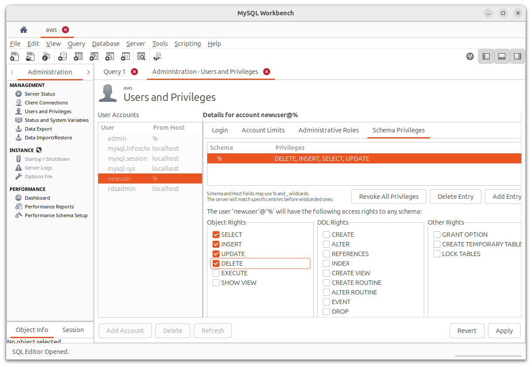
Task: Switch to the Administrative Roles tab
Action: coord(329,130)
